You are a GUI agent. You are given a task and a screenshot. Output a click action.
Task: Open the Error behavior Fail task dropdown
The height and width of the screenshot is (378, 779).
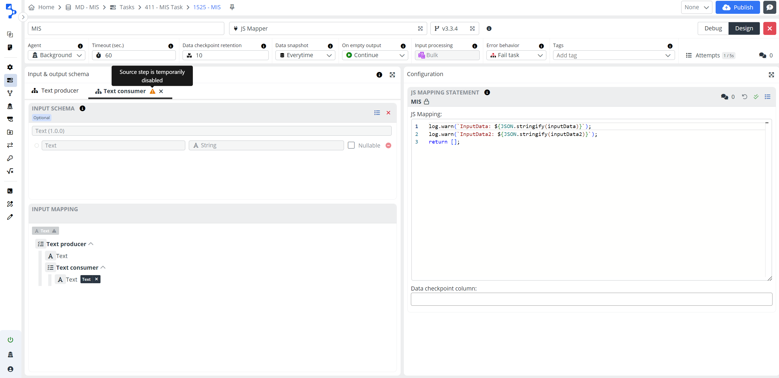[516, 55]
